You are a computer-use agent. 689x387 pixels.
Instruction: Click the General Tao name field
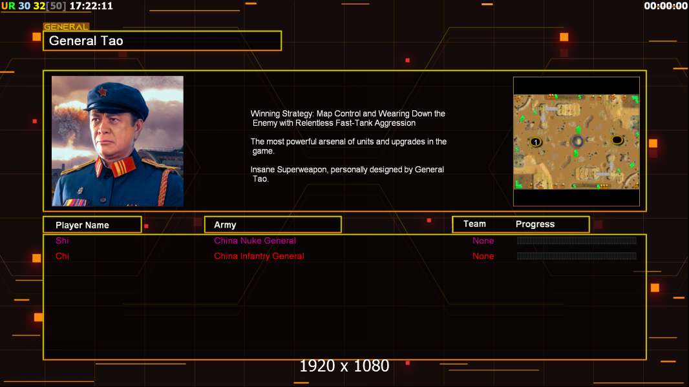[x=162, y=41]
